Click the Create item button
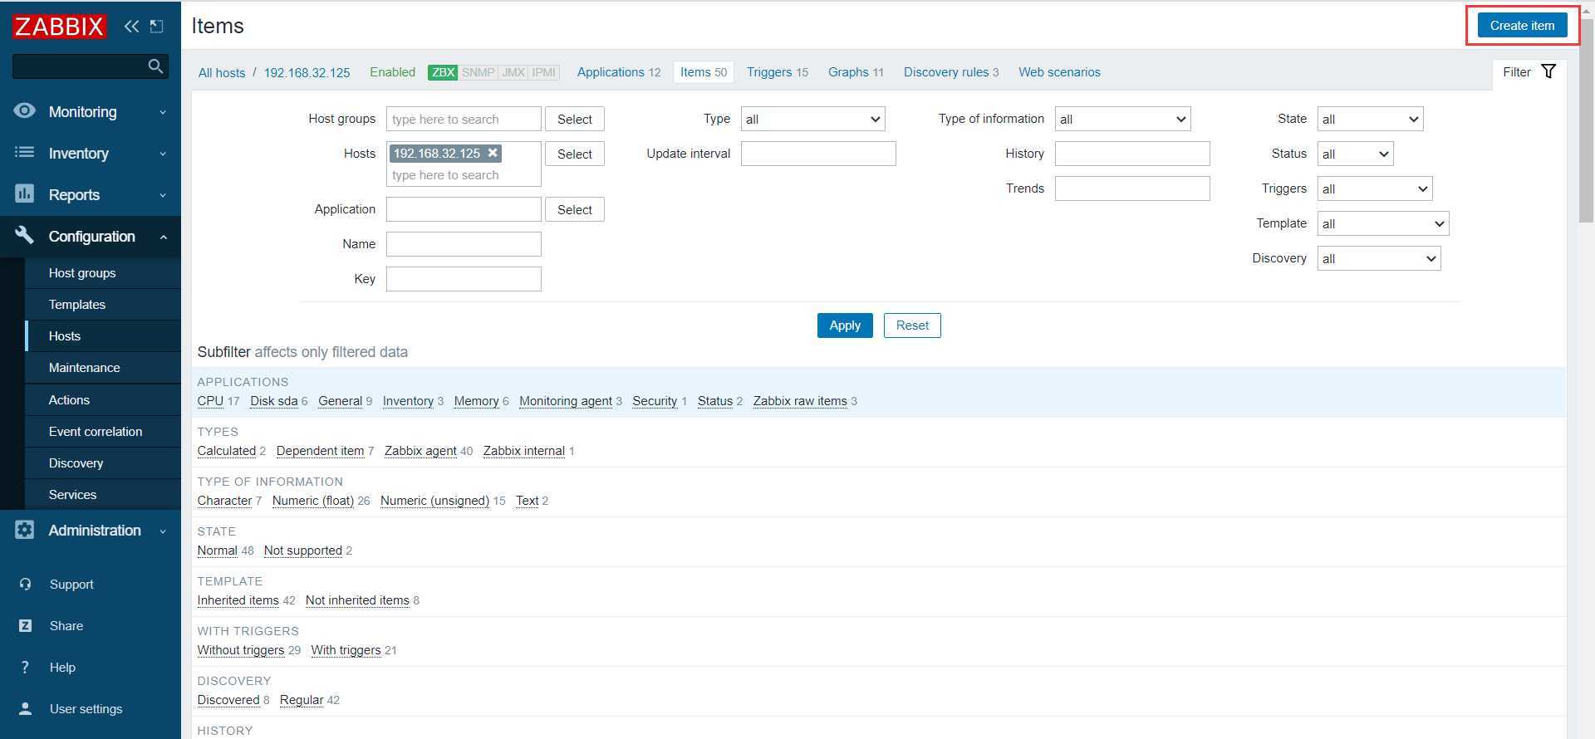This screenshot has width=1595, height=739. (1522, 26)
